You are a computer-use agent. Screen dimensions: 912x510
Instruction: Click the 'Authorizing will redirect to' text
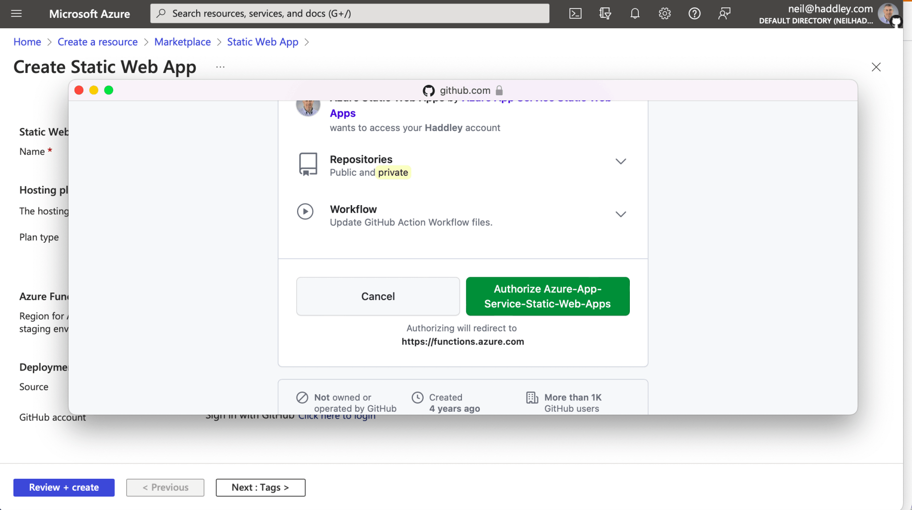pos(461,328)
